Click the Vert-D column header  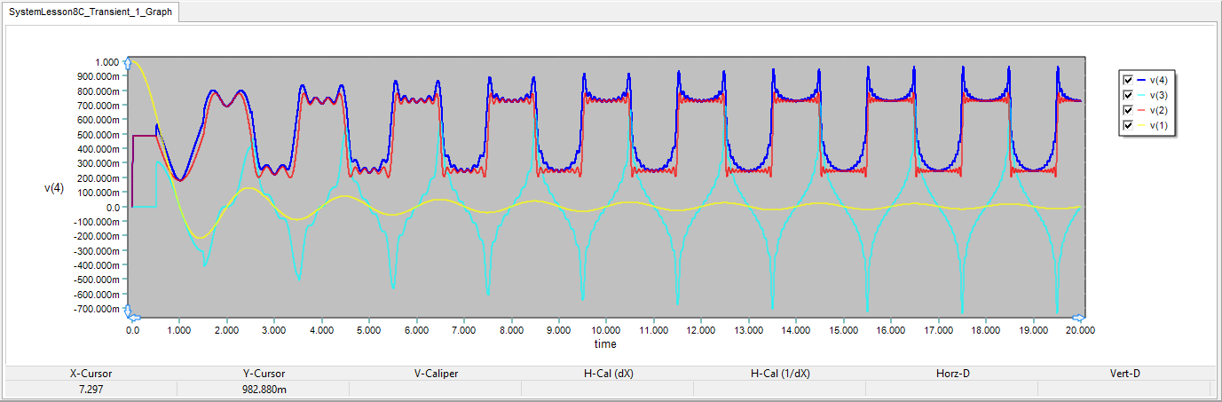coord(1124,374)
